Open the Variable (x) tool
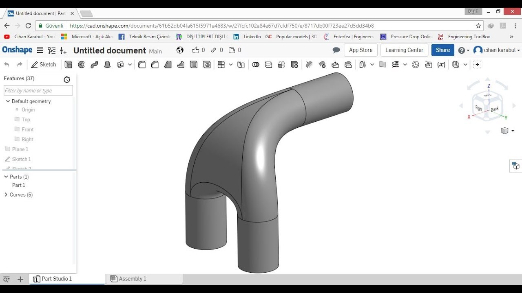This screenshot has width=522, height=293. (x=441, y=64)
